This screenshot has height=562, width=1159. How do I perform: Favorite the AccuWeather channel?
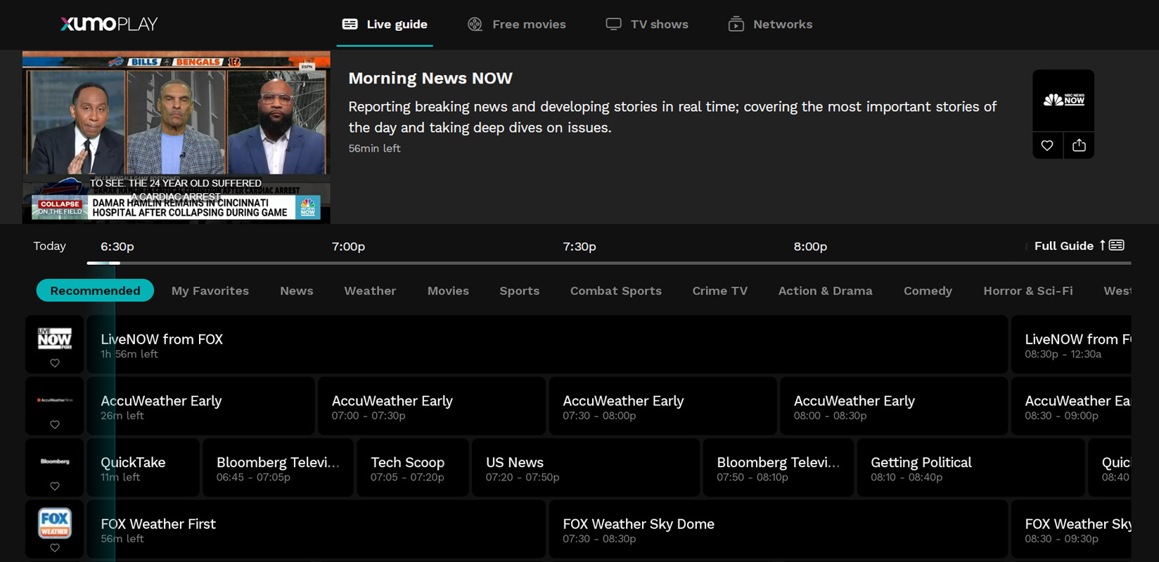[55, 424]
